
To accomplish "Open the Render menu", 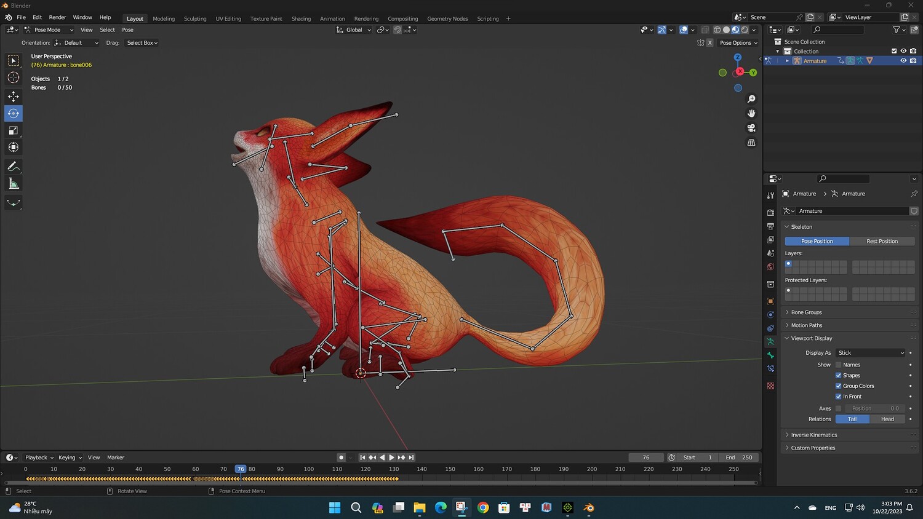I will click(57, 17).
